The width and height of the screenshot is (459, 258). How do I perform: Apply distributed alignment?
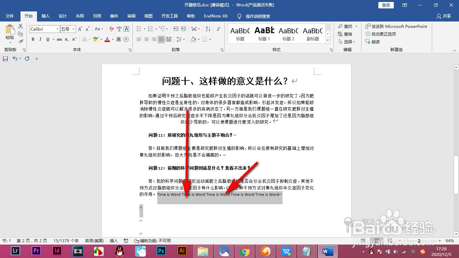tap(169, 39)
